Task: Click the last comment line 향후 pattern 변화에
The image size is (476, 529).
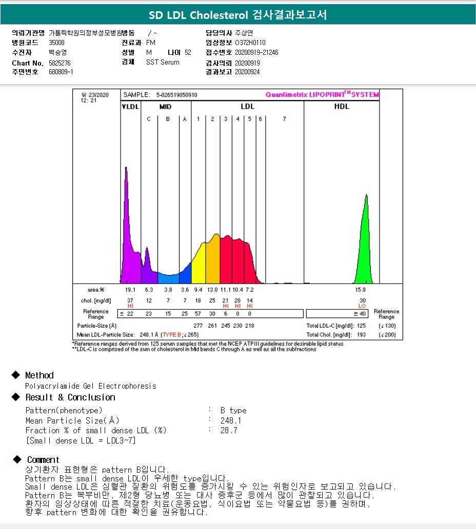Action: (116, 512)
